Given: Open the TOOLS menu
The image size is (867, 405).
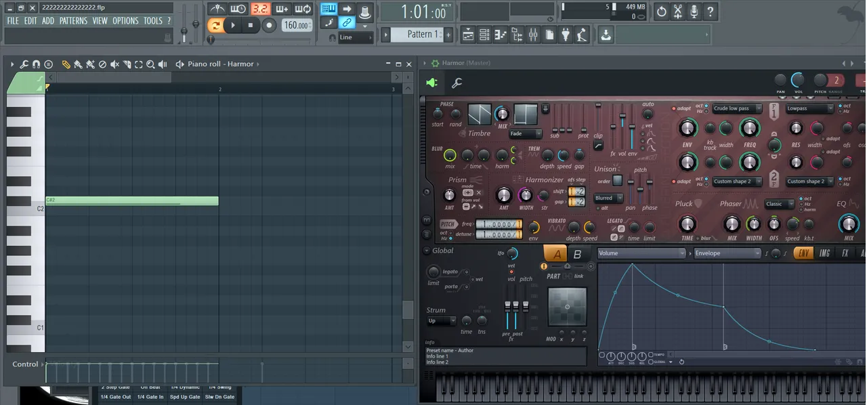Looking at the screenshot, I should tap(153, 21).
